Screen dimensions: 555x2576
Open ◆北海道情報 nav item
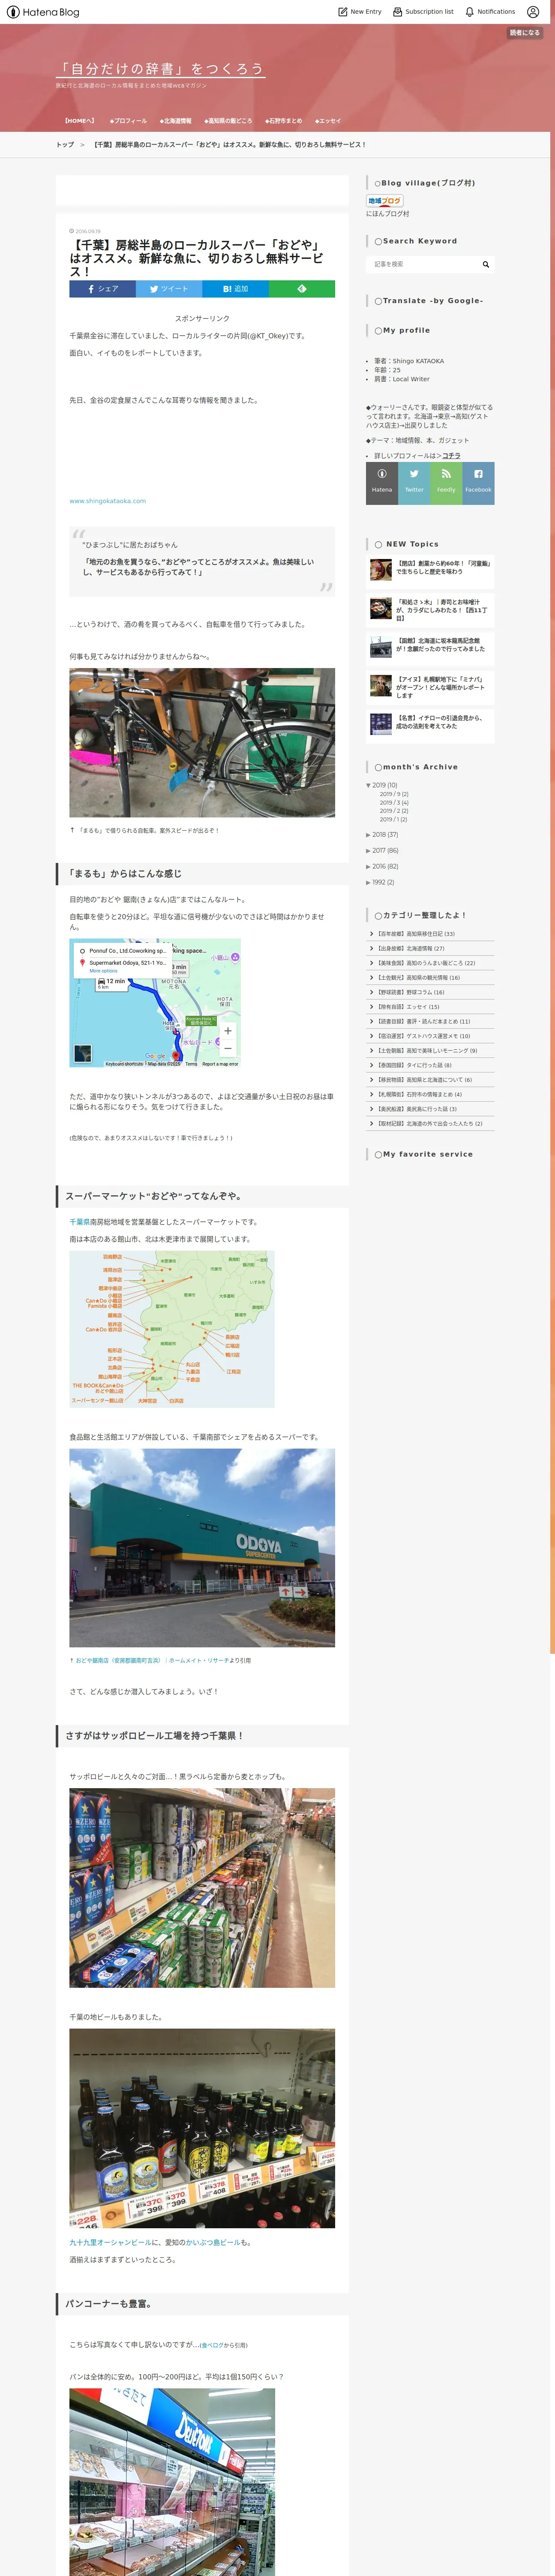point(176,121)
